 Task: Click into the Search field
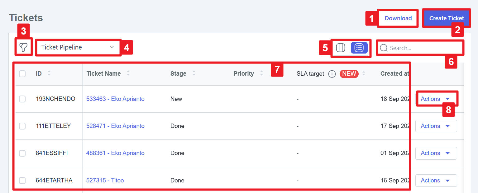tap(424, 48)
